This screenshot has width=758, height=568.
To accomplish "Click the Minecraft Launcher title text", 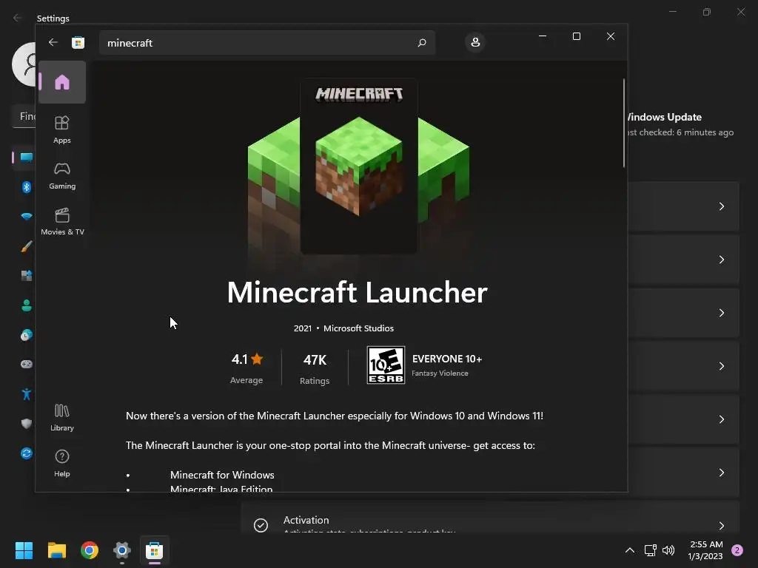I will (x=358, y=293).
